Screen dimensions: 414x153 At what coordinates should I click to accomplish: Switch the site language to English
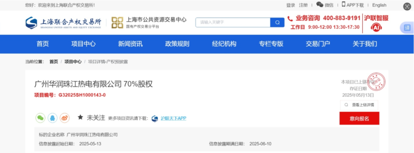tap(379, 5)
